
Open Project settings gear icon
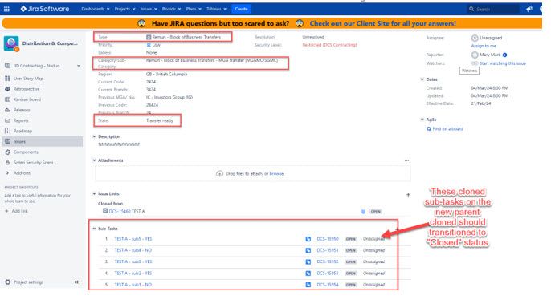[x=8, y=282]
